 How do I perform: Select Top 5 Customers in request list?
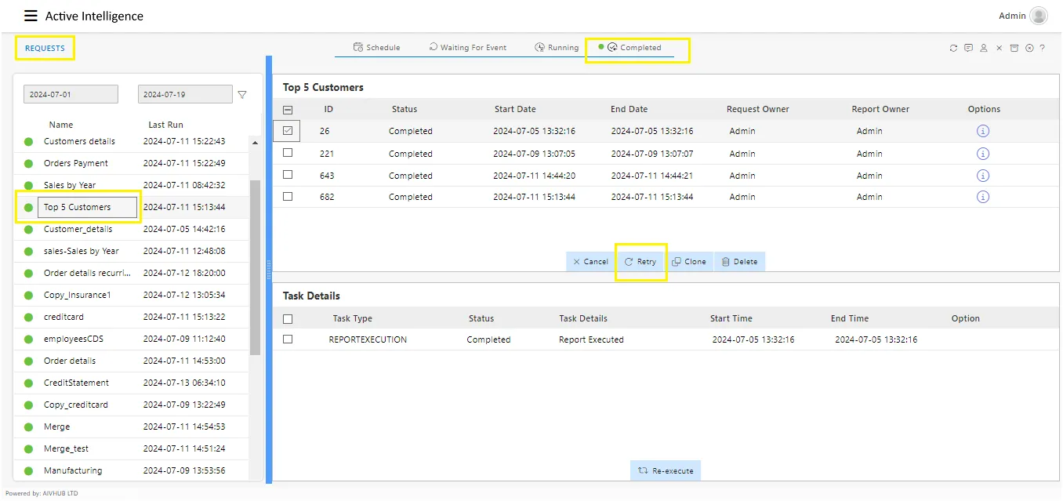77,208
